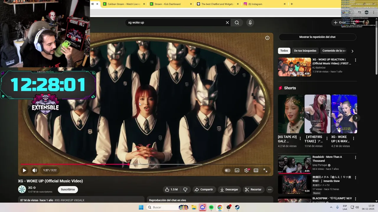Open options for WOKE UP REACTION video

[x=356, y=60]
